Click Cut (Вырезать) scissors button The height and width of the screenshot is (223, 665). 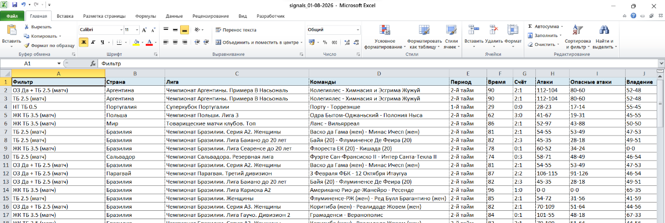[x=38, y=27]
